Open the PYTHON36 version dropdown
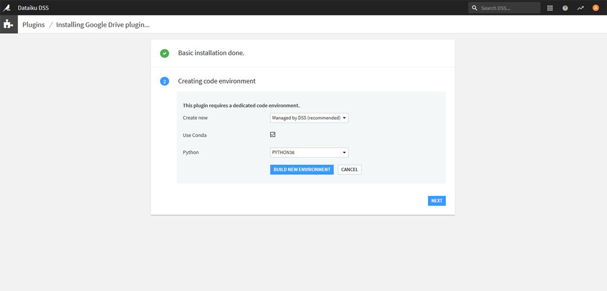 pyautogui.click(x=309, y=152)
